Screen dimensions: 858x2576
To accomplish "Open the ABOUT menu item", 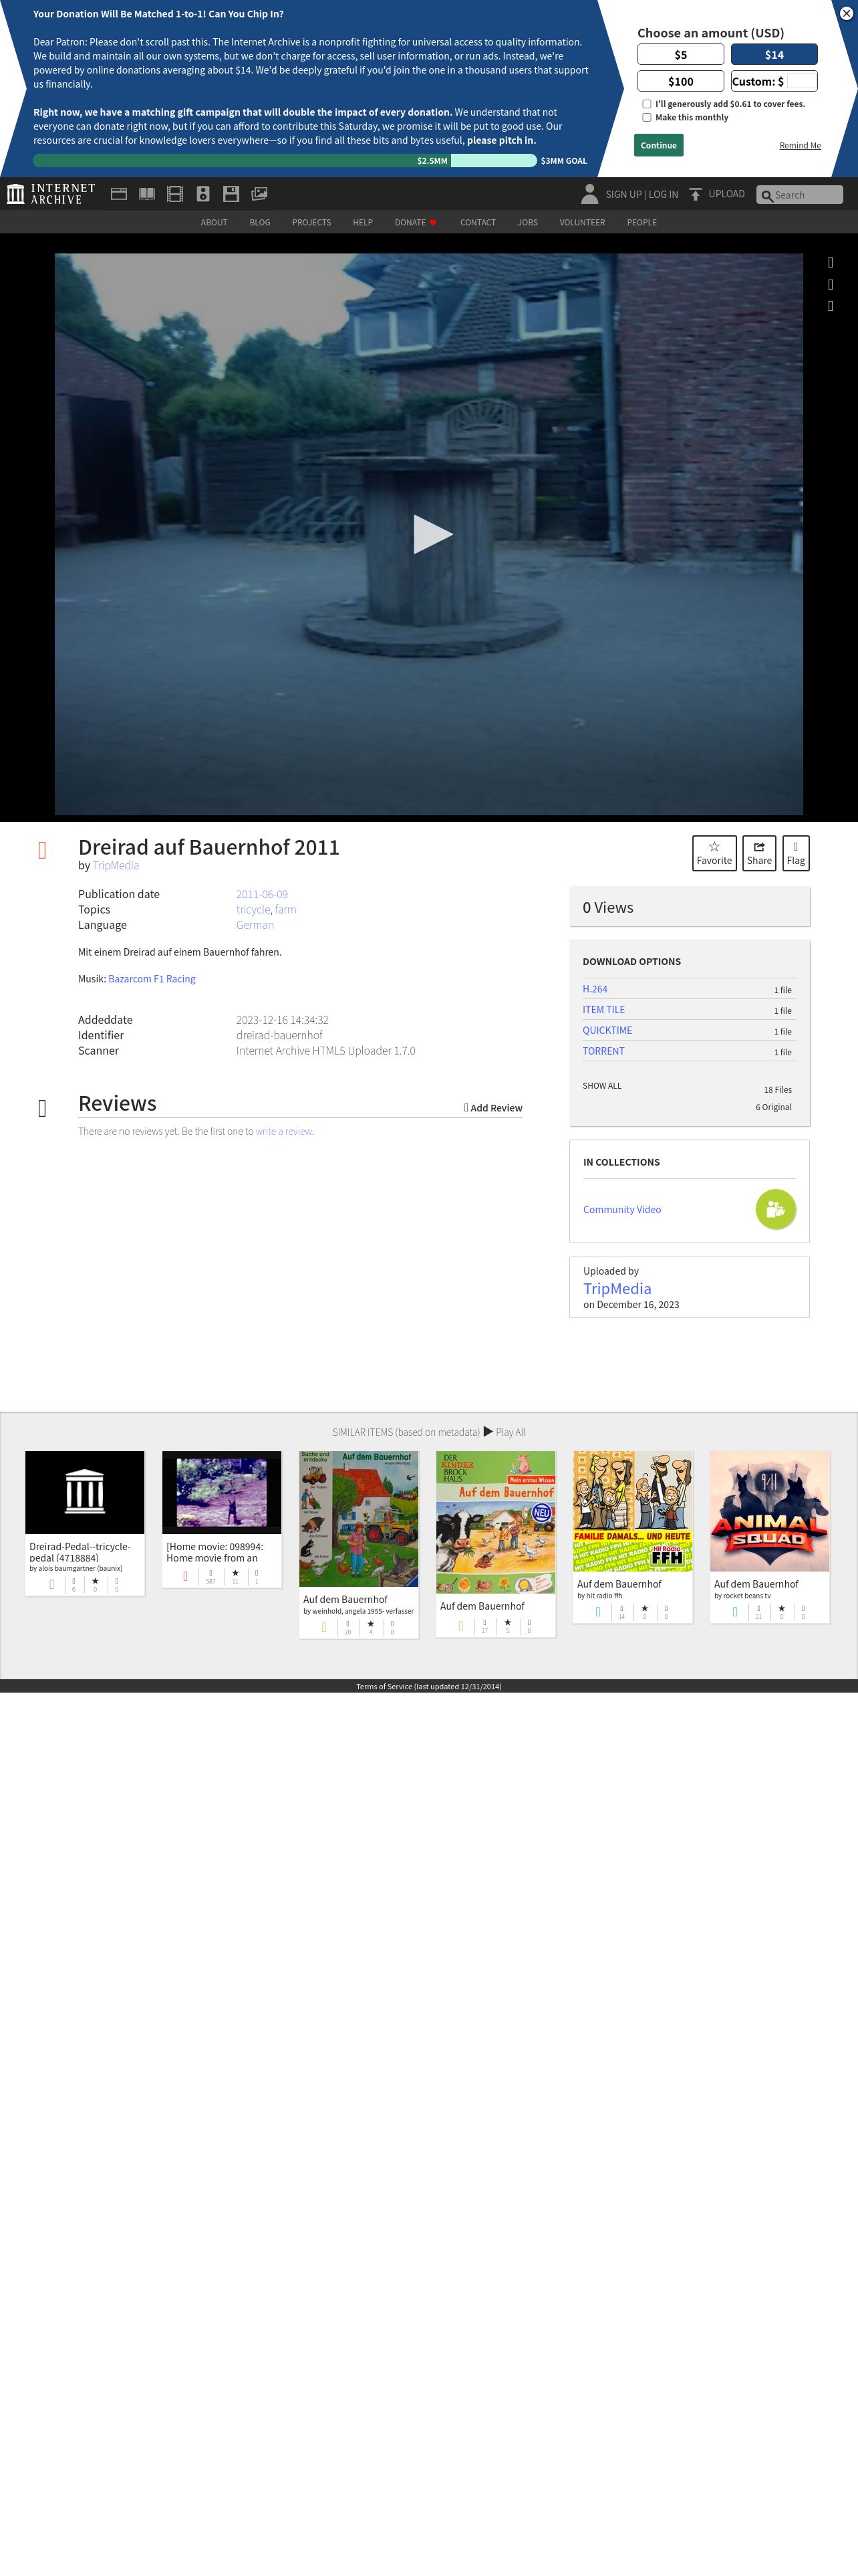I will pyautogui.click(x=214, y=223).
